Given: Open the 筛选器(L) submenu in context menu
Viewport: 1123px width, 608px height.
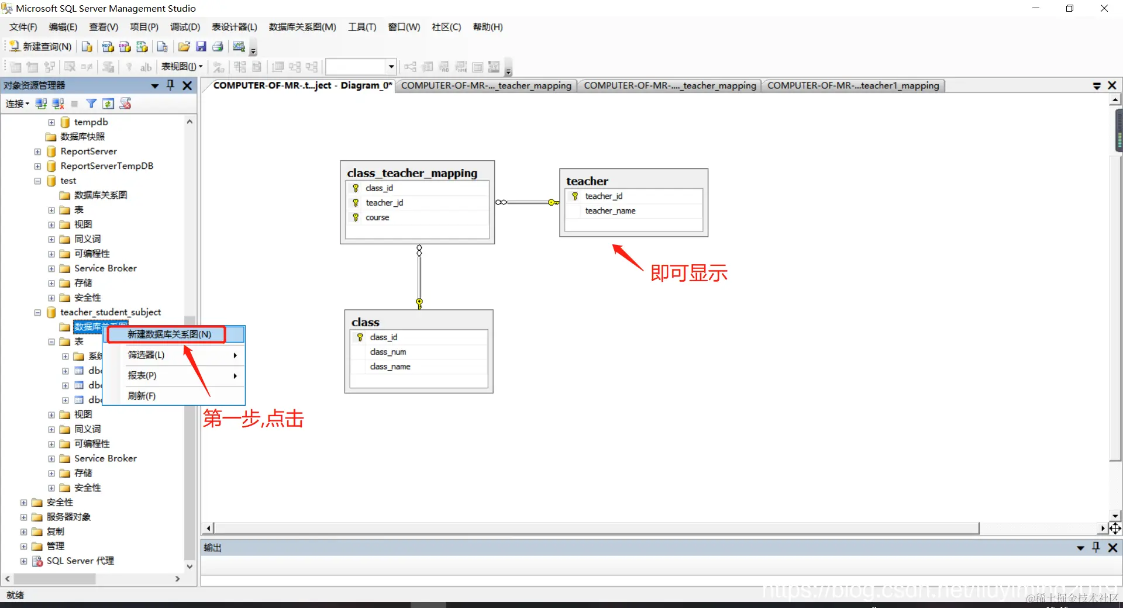Looking at the screenshot, I should coord(174,355).
